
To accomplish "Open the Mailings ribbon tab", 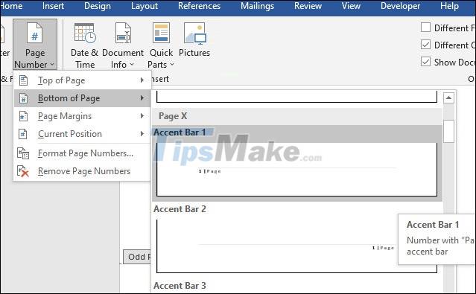I will (x=258, y=6).
